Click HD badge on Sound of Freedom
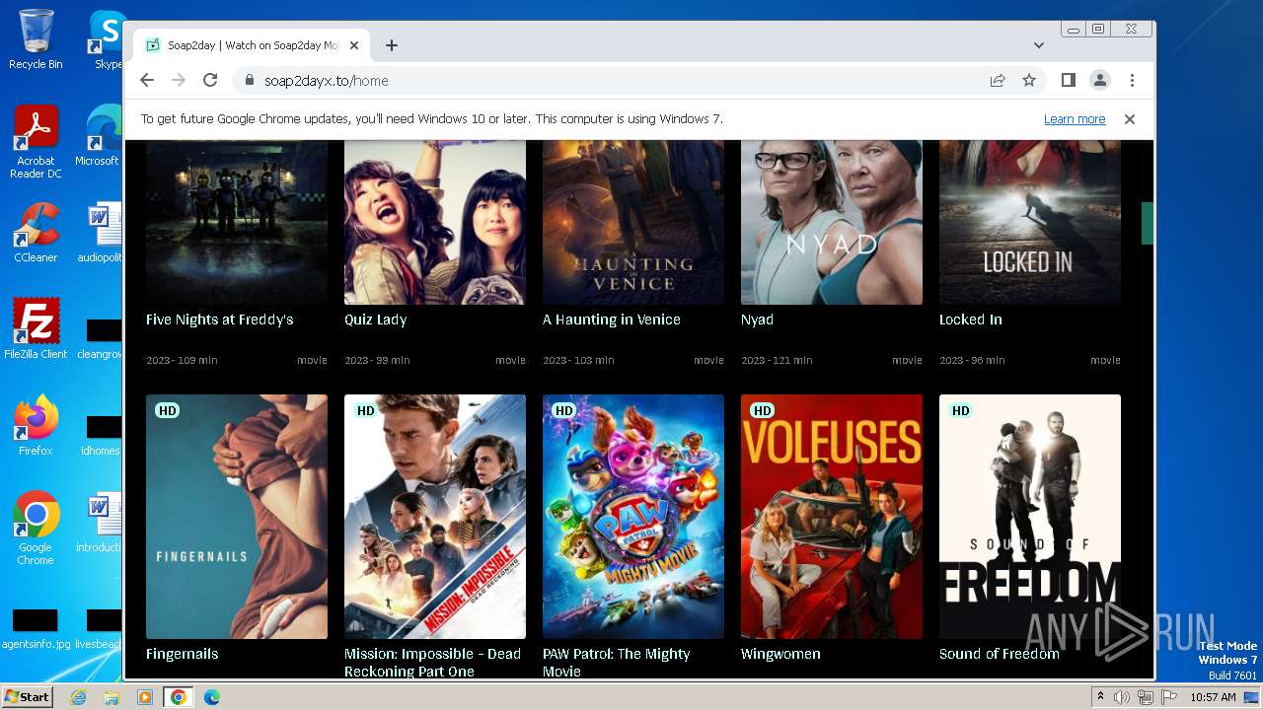 [961, 410]
